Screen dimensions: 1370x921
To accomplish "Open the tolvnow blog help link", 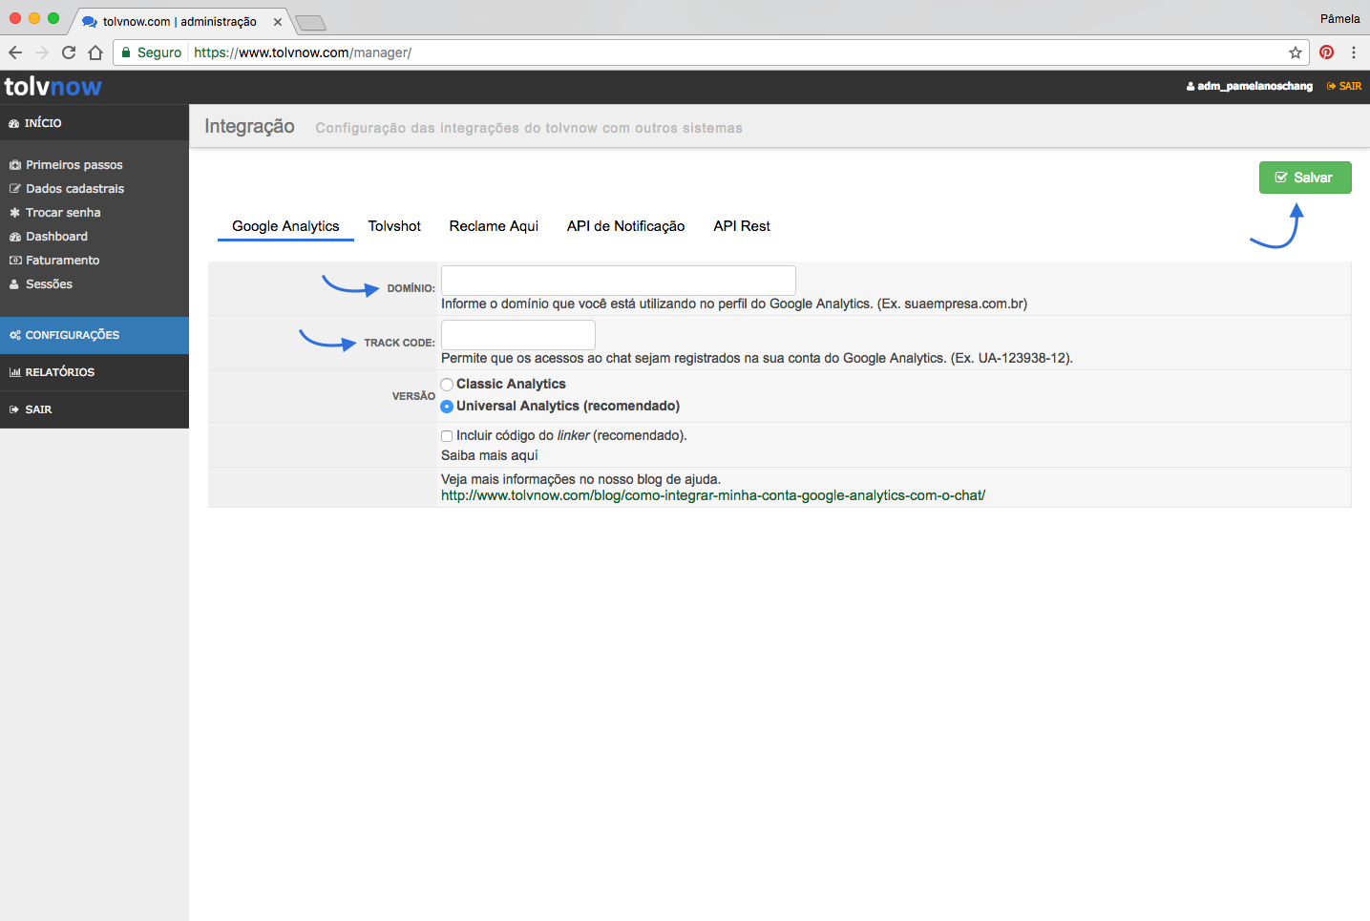I will click(x=713, y=495).
